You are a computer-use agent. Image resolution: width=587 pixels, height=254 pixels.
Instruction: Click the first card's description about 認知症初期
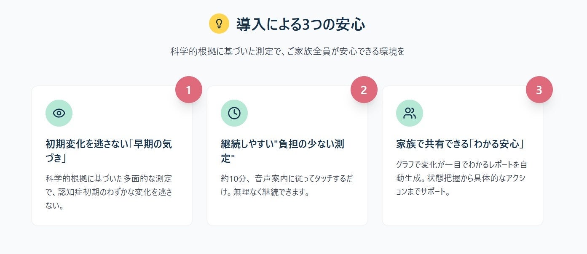coord(109,192)
